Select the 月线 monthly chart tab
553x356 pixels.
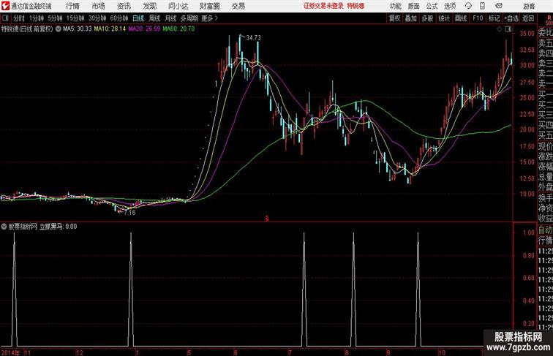170,18
